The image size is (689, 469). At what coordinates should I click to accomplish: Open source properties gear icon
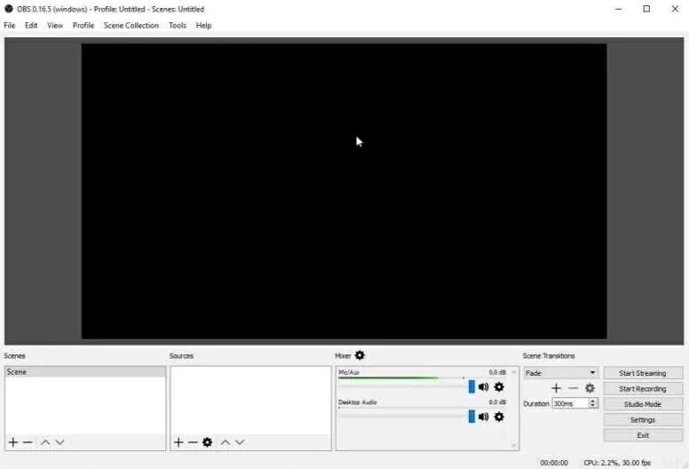207,442
